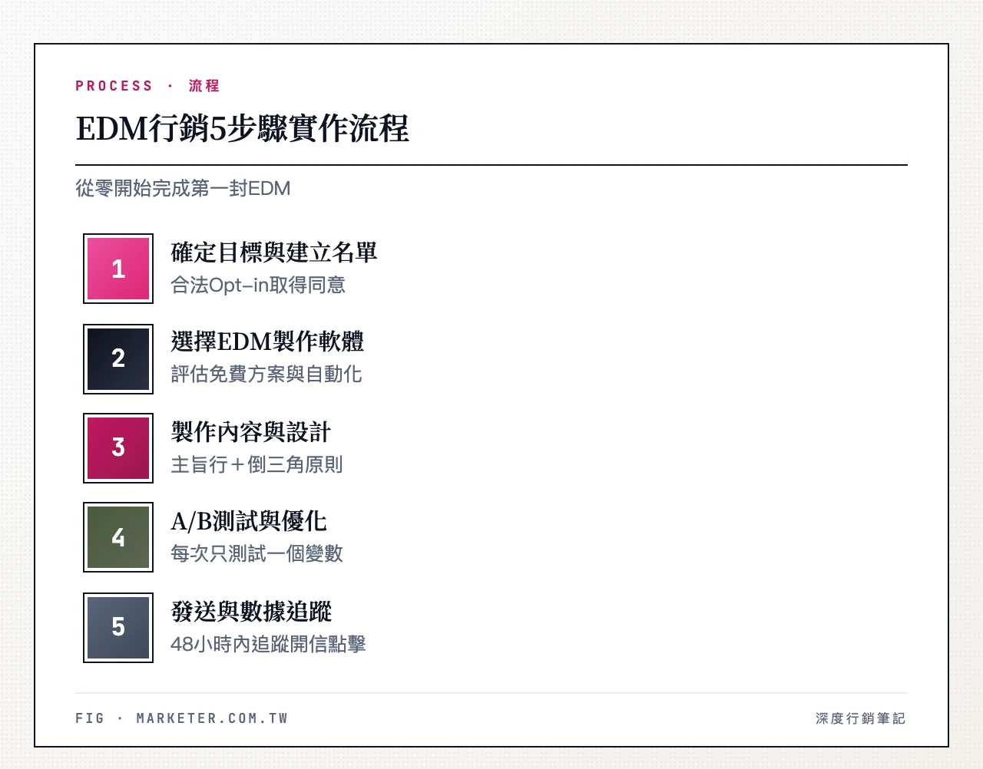This screenshot has height=769, width=983.
Task: Click the heading "選擇EDM製作軟體"
Action: [267, 342]
